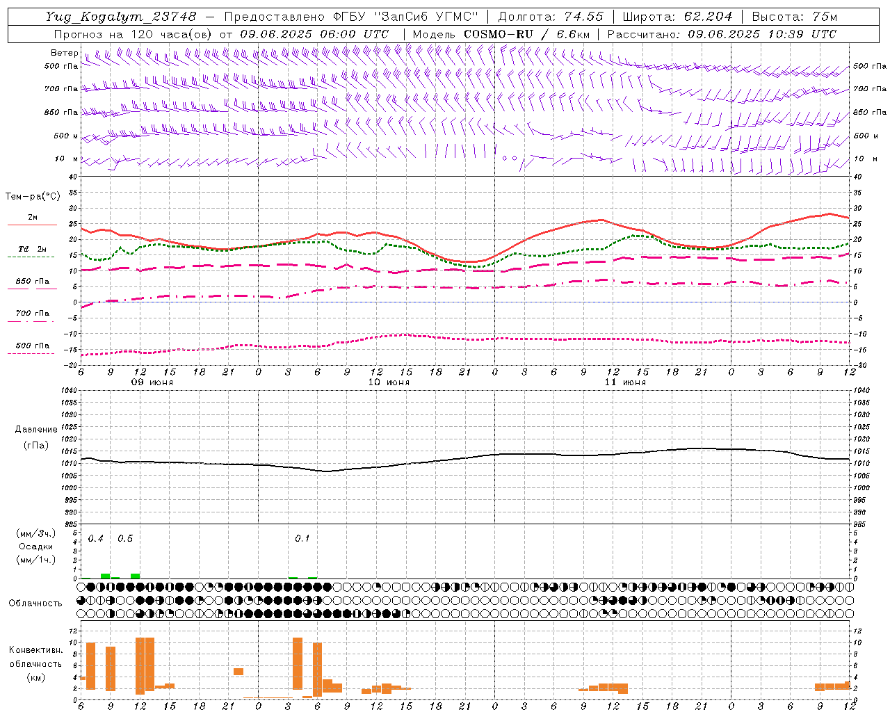Click the (мм/1ч.) units label

(x=35, y=560)
